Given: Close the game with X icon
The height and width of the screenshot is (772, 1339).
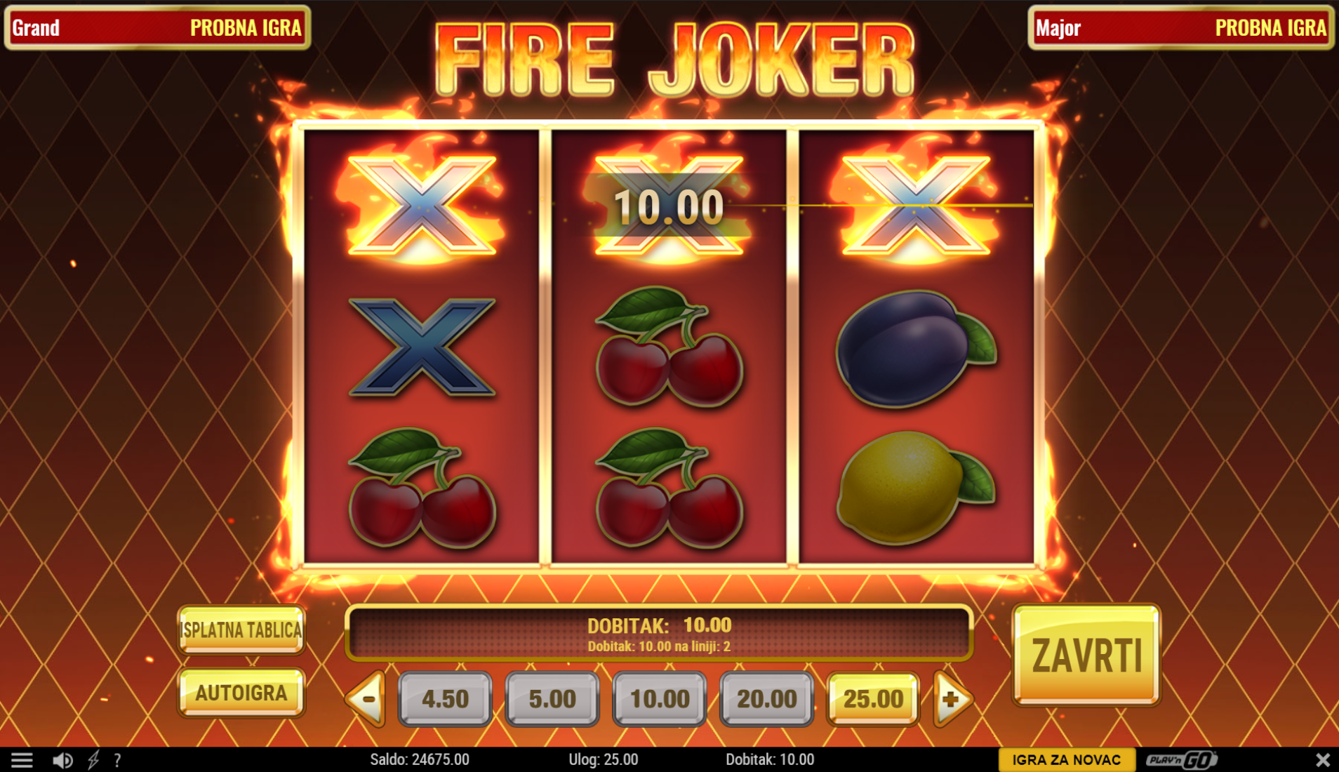Looking at the screenshot, I should (1322, 759).
